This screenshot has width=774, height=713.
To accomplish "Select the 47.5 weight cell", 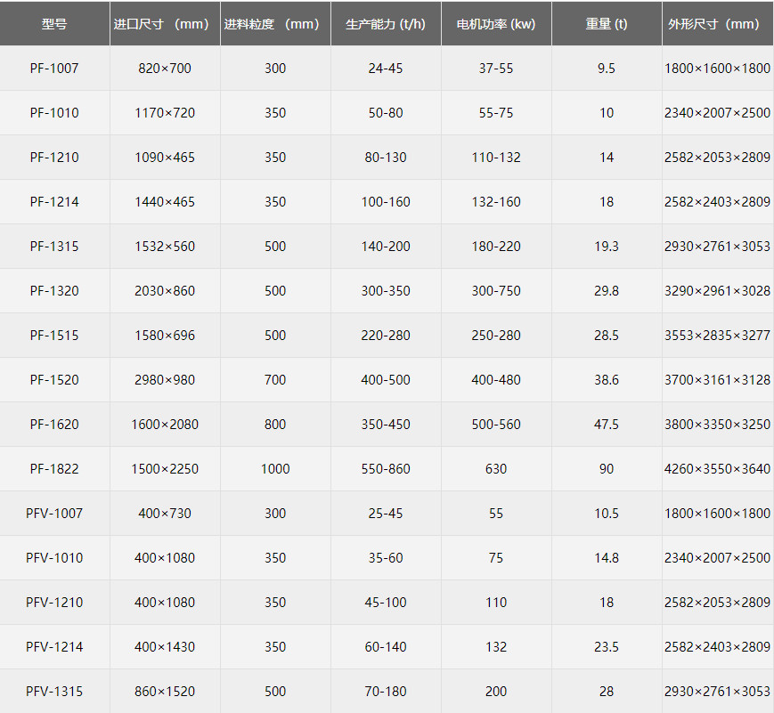I will click(x=607, y=425).
